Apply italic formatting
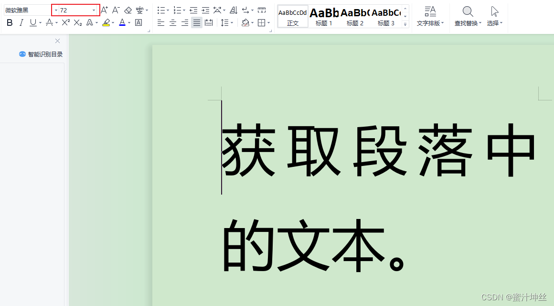 pos(21,22)
